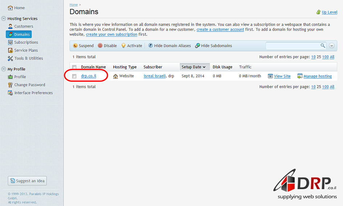343x206 pixels.
Task: Collapse the My Profile section
Action: (4, 69)
